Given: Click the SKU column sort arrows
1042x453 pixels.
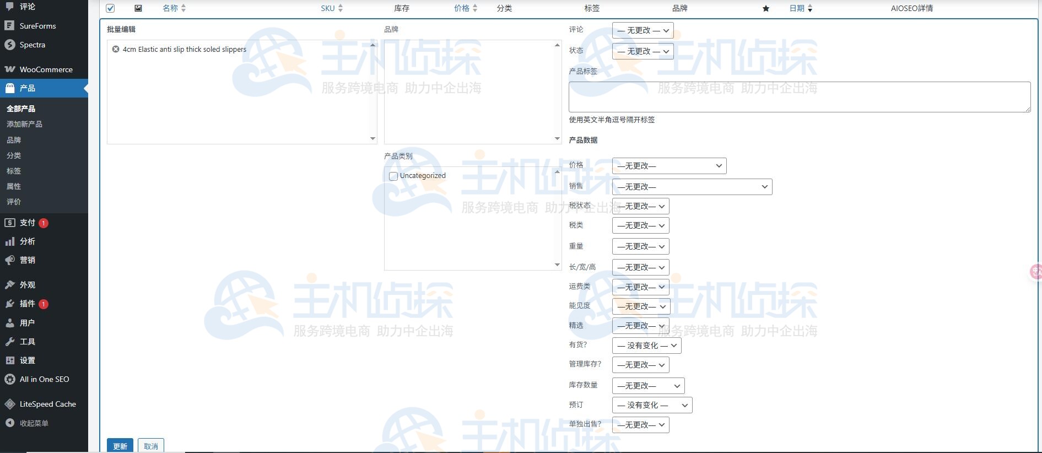Looking at the screenshot, I should coord(341,8).
